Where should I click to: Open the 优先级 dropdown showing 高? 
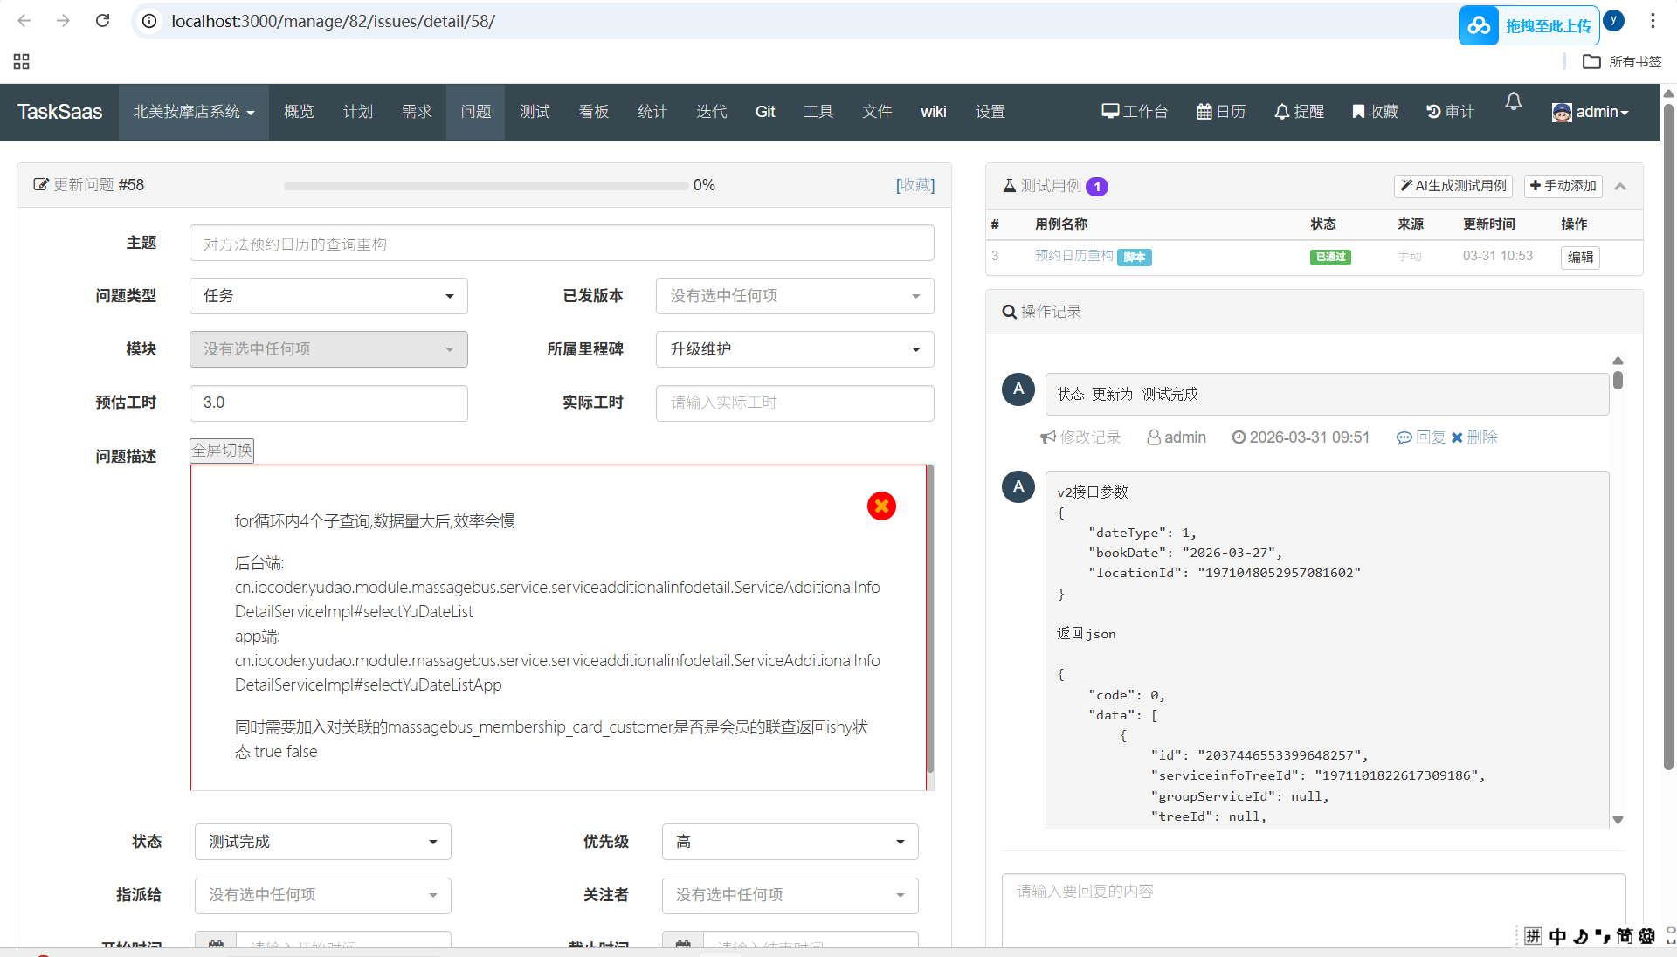(x=790, y=842)
